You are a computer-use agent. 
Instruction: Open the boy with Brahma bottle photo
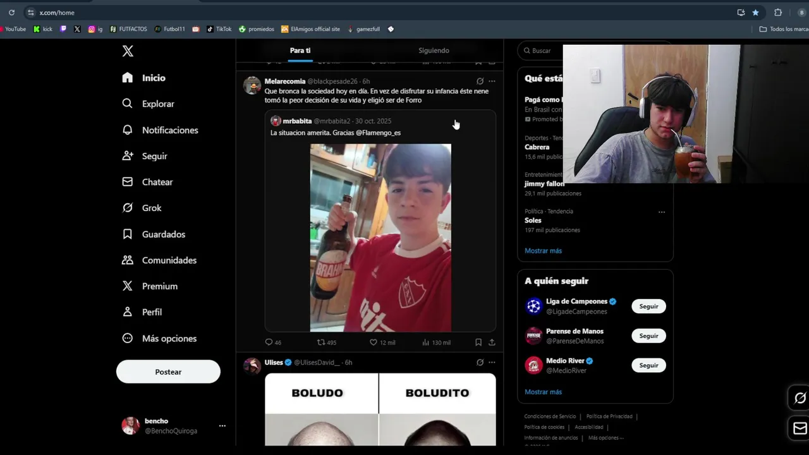click(x=380, y=238)
